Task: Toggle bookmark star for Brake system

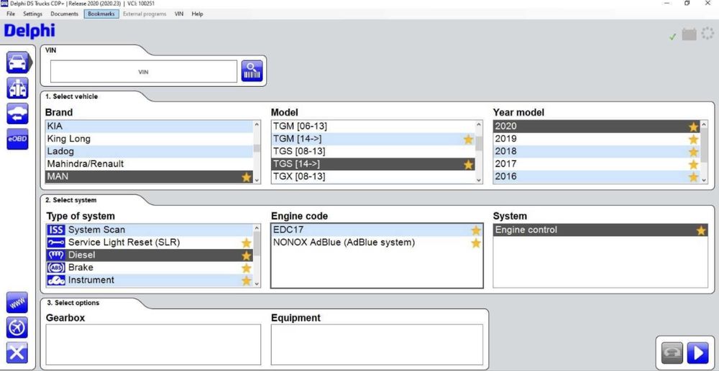Action: click(247, 268)
